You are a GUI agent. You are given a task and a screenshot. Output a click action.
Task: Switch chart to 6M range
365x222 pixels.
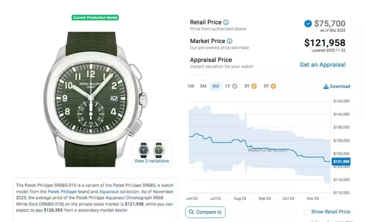click(216, 87)
